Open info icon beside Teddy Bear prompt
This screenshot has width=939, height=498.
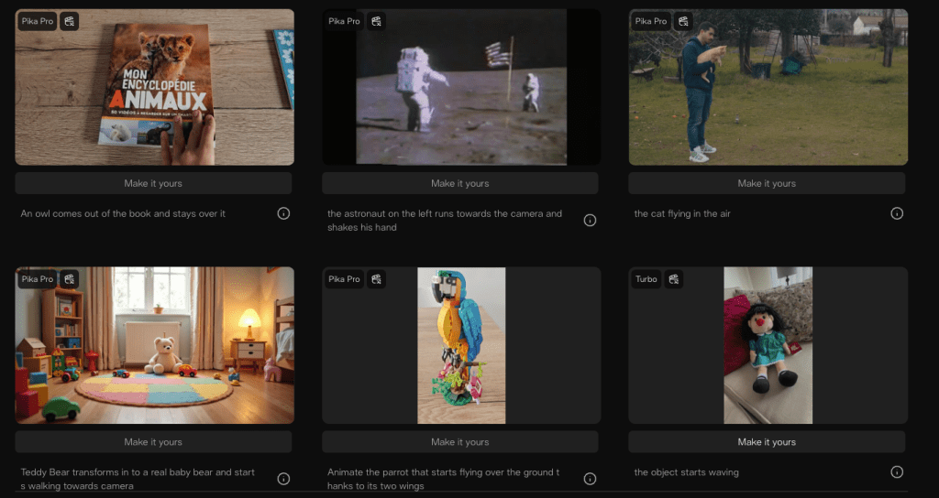(283, 479)
